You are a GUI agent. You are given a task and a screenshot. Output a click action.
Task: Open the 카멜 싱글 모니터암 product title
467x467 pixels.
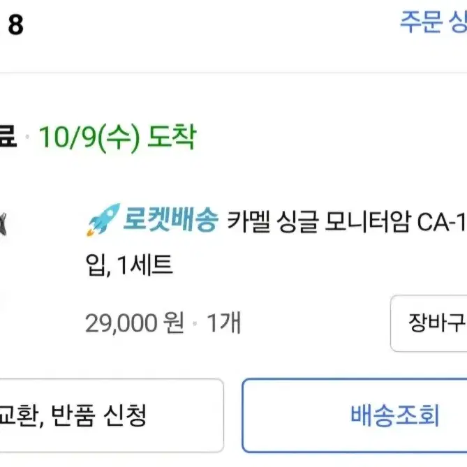click(347, 222)
